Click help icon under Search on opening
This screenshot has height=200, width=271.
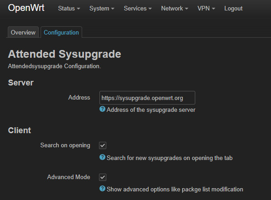tap(102, 157)
